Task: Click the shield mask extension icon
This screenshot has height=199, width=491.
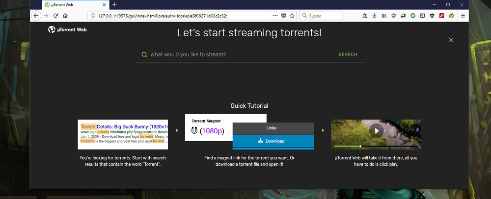Action: coord(394,16)
